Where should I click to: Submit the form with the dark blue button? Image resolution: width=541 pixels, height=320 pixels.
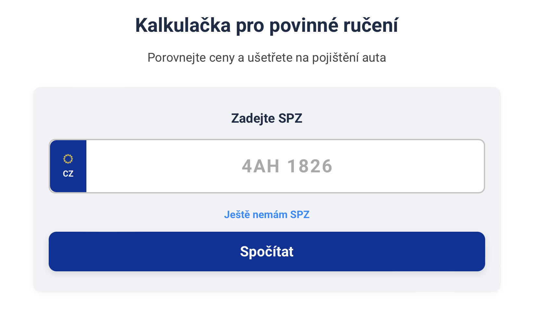coord(267,252)
